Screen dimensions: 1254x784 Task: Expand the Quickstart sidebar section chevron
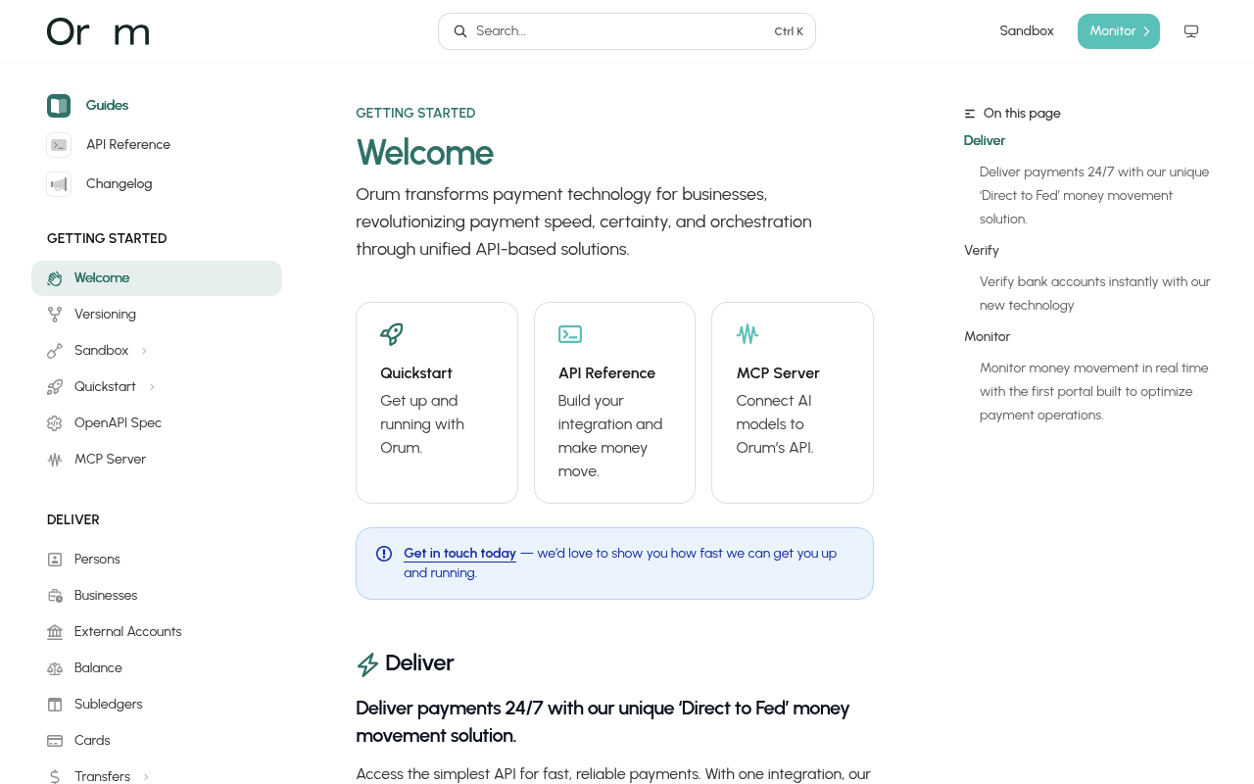click(x=152, y=387)
